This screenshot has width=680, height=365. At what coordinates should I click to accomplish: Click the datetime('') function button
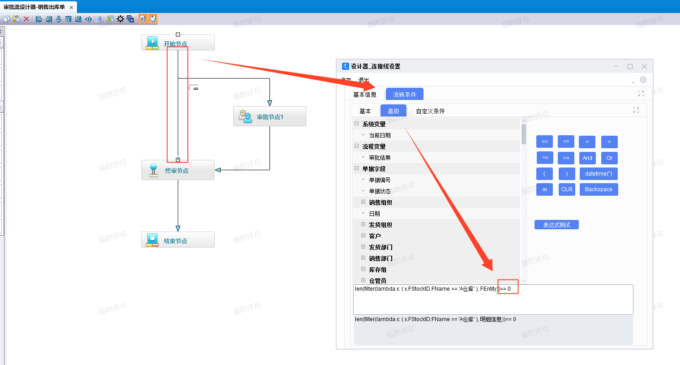[599, 174]
